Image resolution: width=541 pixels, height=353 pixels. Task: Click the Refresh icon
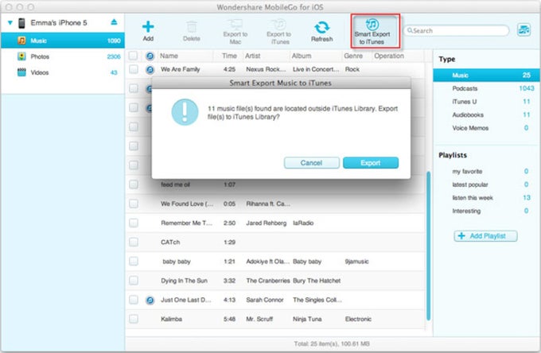[322, 27]
